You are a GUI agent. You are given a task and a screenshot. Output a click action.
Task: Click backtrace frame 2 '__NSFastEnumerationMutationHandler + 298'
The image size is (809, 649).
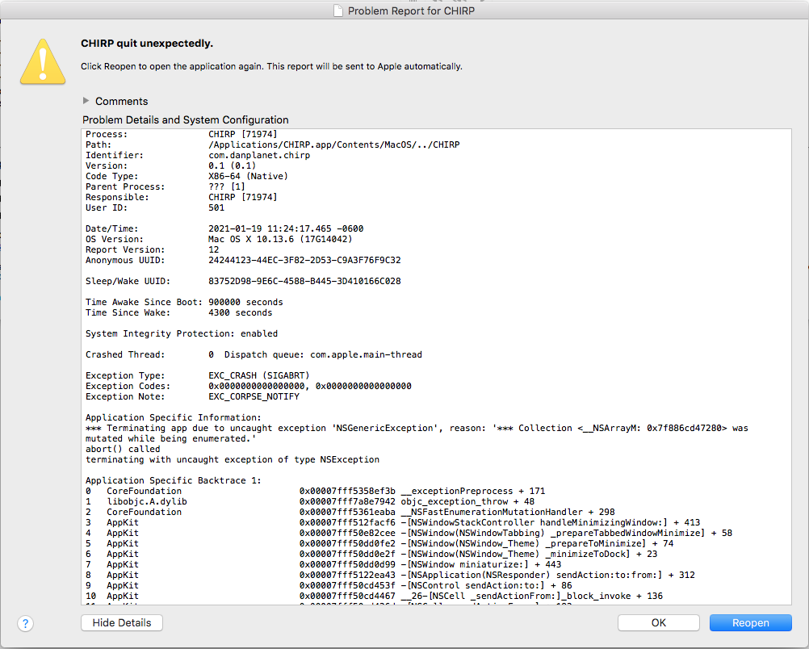(x=508, y=513)
